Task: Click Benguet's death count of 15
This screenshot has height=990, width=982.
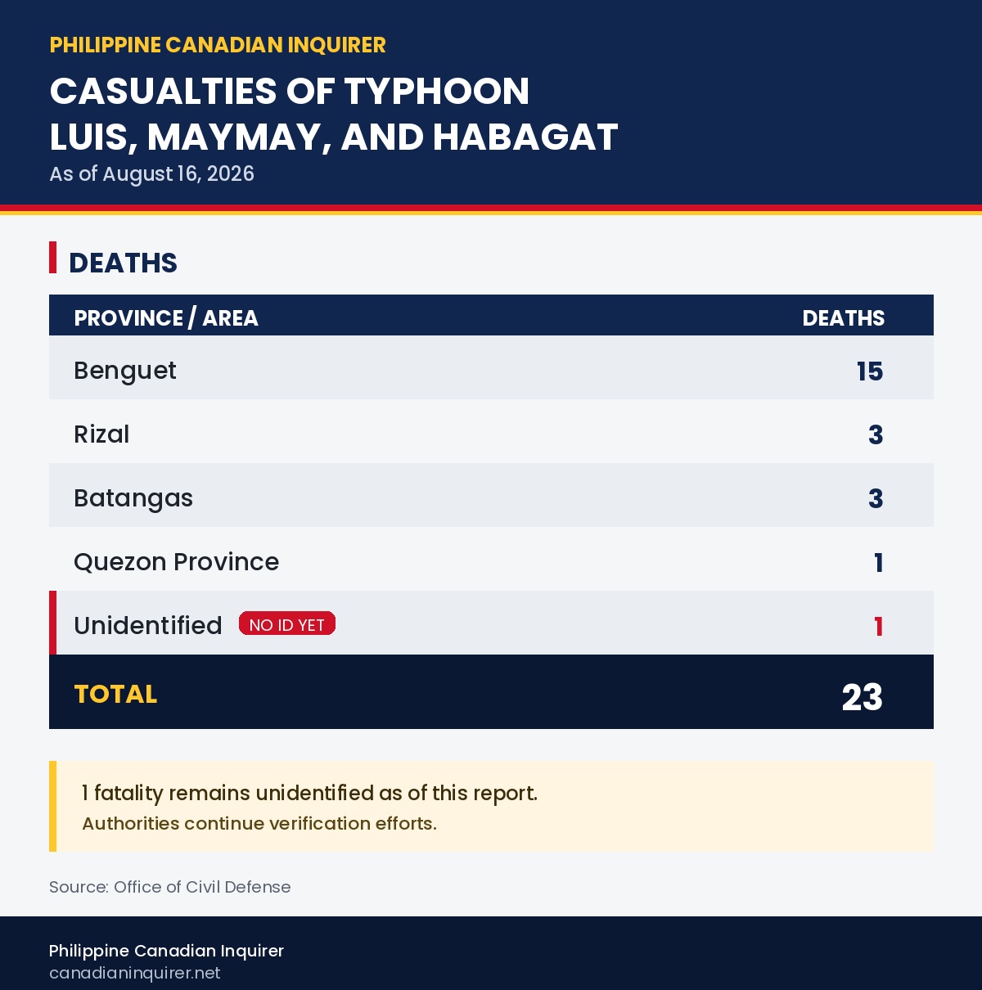Action: [x=870, y=371]
